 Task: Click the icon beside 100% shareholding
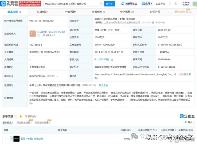[132, 138]
